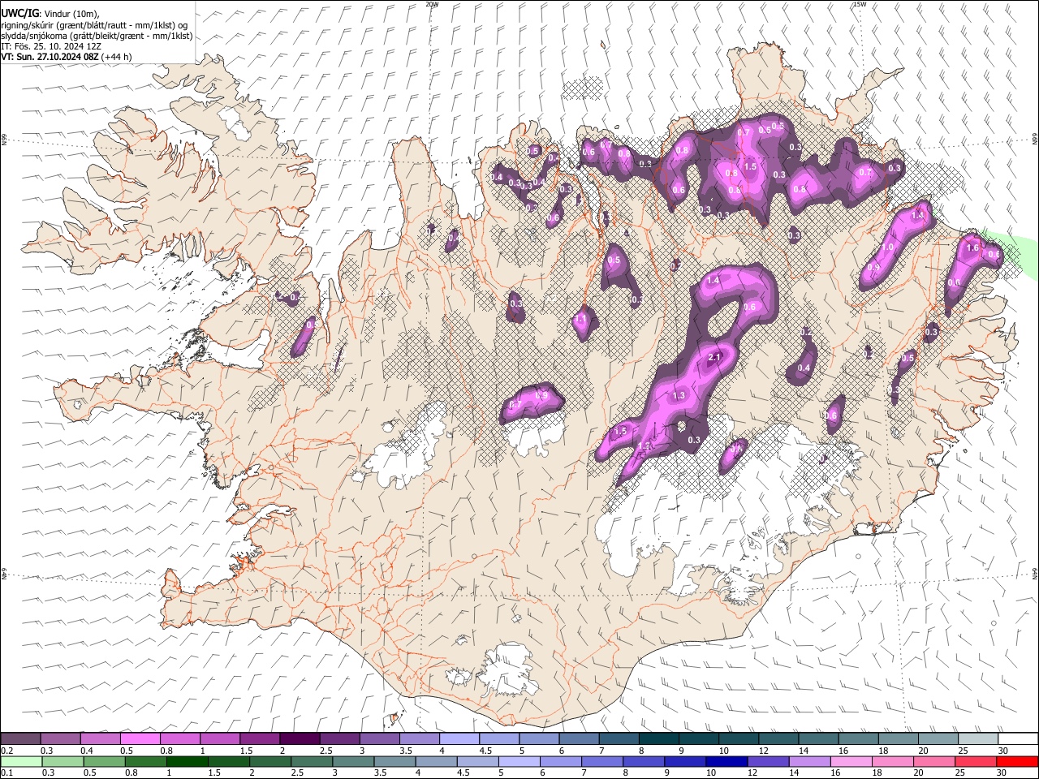Select the darkest purple 2 snow scale swatch
The width and height of the screenshot is (1039, 779).
[x=299, y=738]
